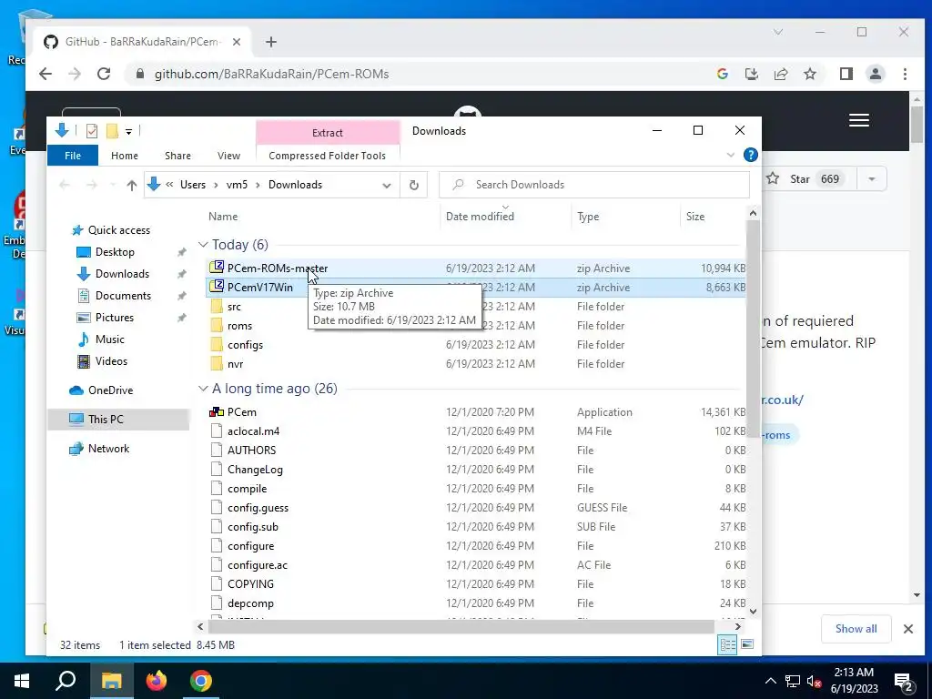
Task: Open the address bar history dropdown
Action: click(x=386, y=186)
